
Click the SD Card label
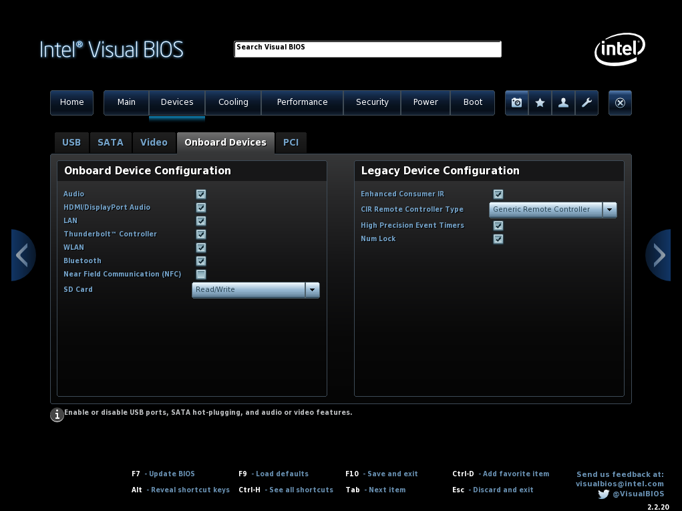78,290
